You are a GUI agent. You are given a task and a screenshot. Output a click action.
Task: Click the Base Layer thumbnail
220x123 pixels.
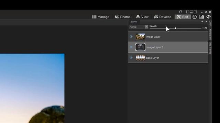(x=140, y=58)
